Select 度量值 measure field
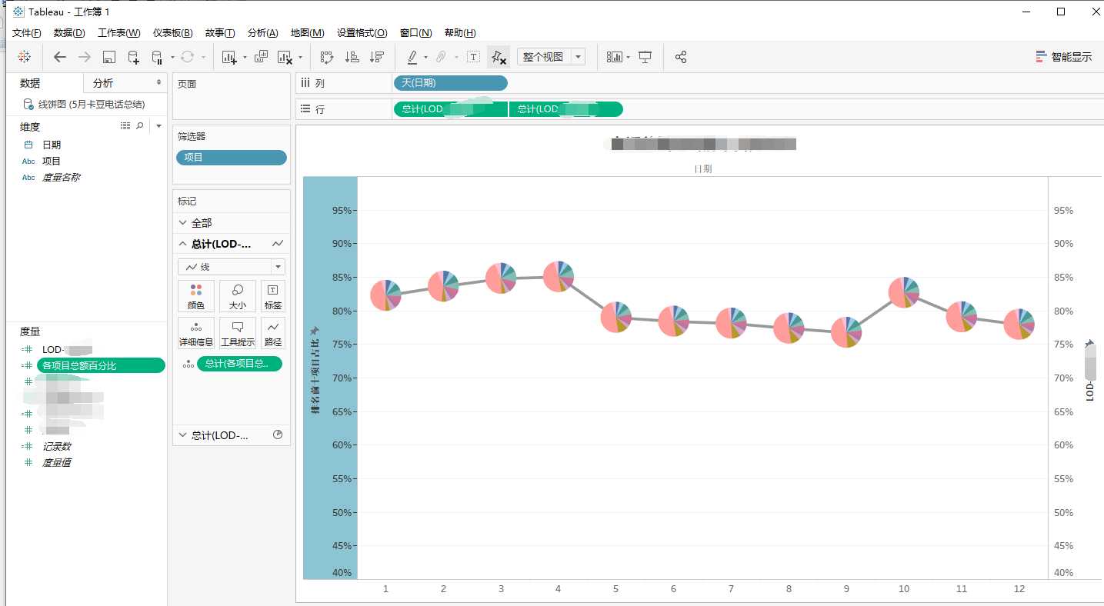 [56, 462]
